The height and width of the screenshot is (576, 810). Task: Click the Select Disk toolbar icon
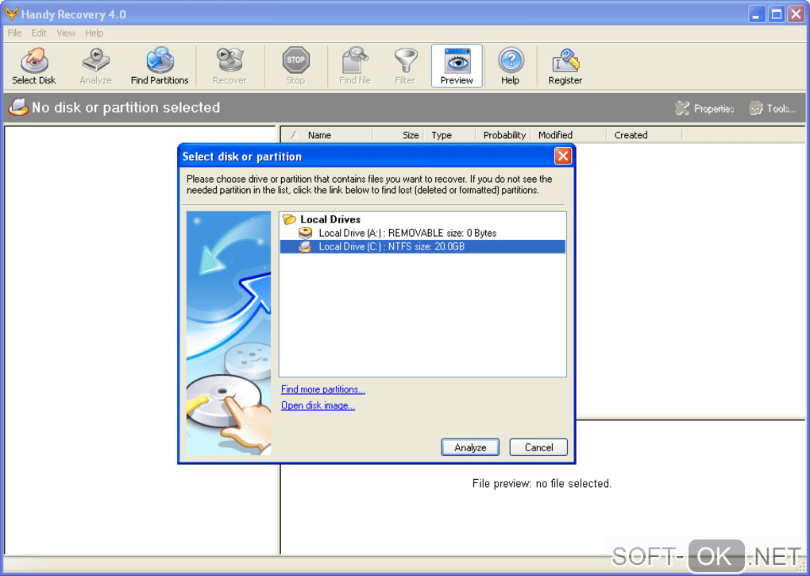[x=34, y=60]
